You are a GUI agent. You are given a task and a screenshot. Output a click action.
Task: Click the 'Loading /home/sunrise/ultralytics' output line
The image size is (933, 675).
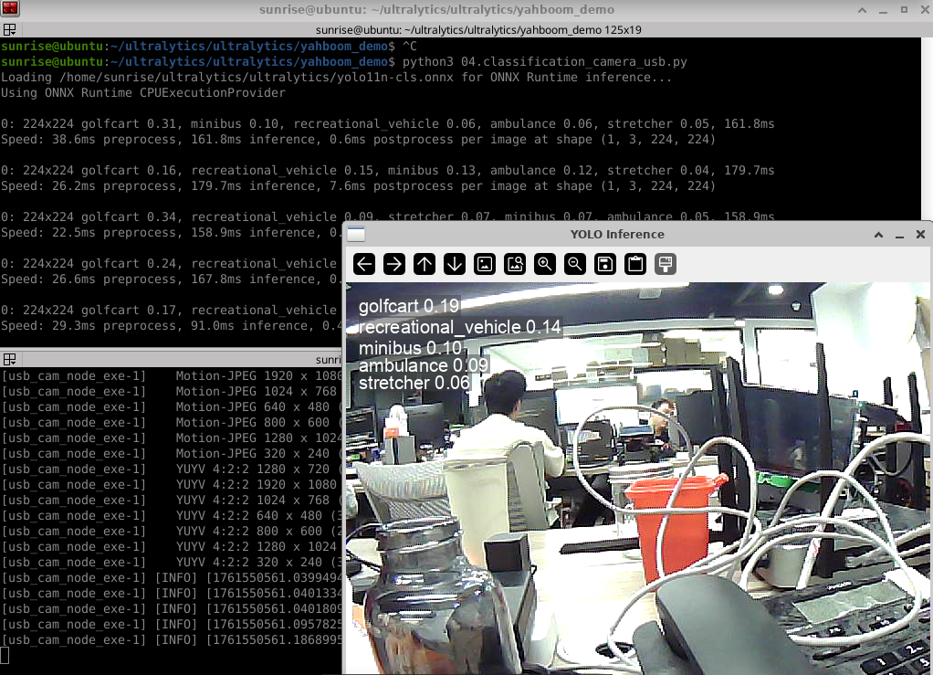(336, 78)
